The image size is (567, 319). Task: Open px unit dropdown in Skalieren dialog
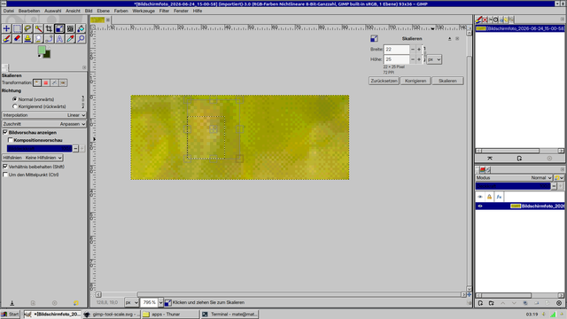[x=434, y=59]
